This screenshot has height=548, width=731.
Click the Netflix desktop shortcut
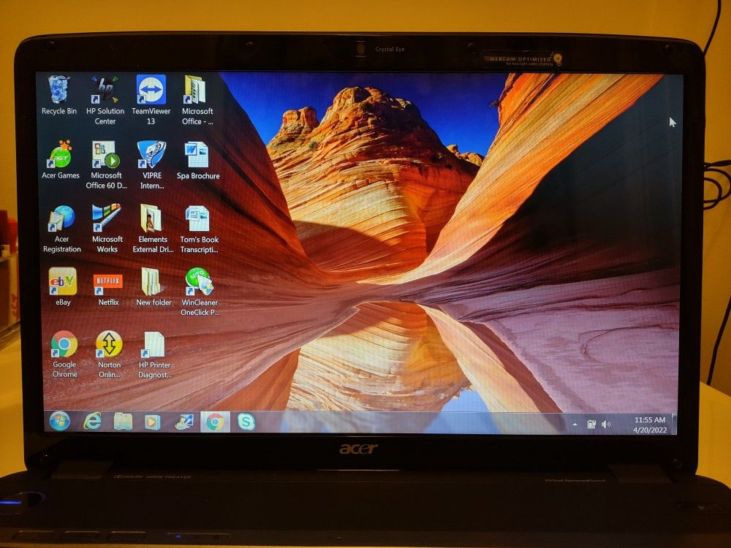pyautogui.click(x=108, y=282)
